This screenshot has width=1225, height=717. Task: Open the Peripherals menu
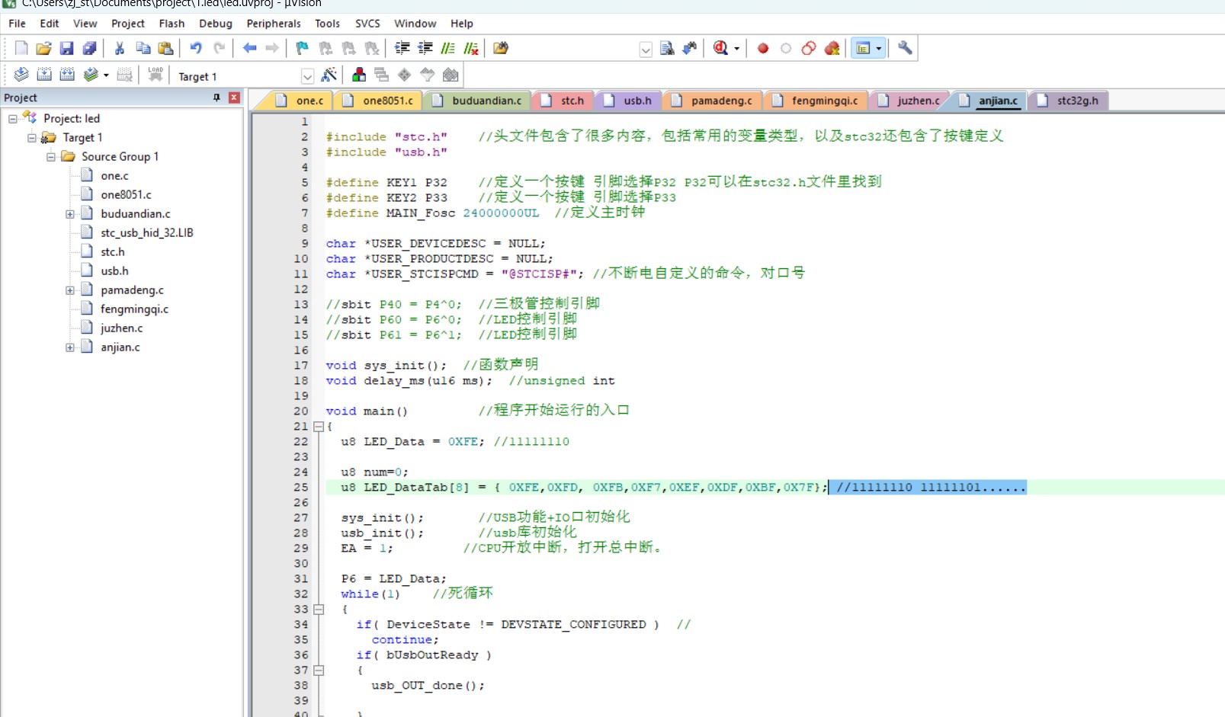pos(274,24)
